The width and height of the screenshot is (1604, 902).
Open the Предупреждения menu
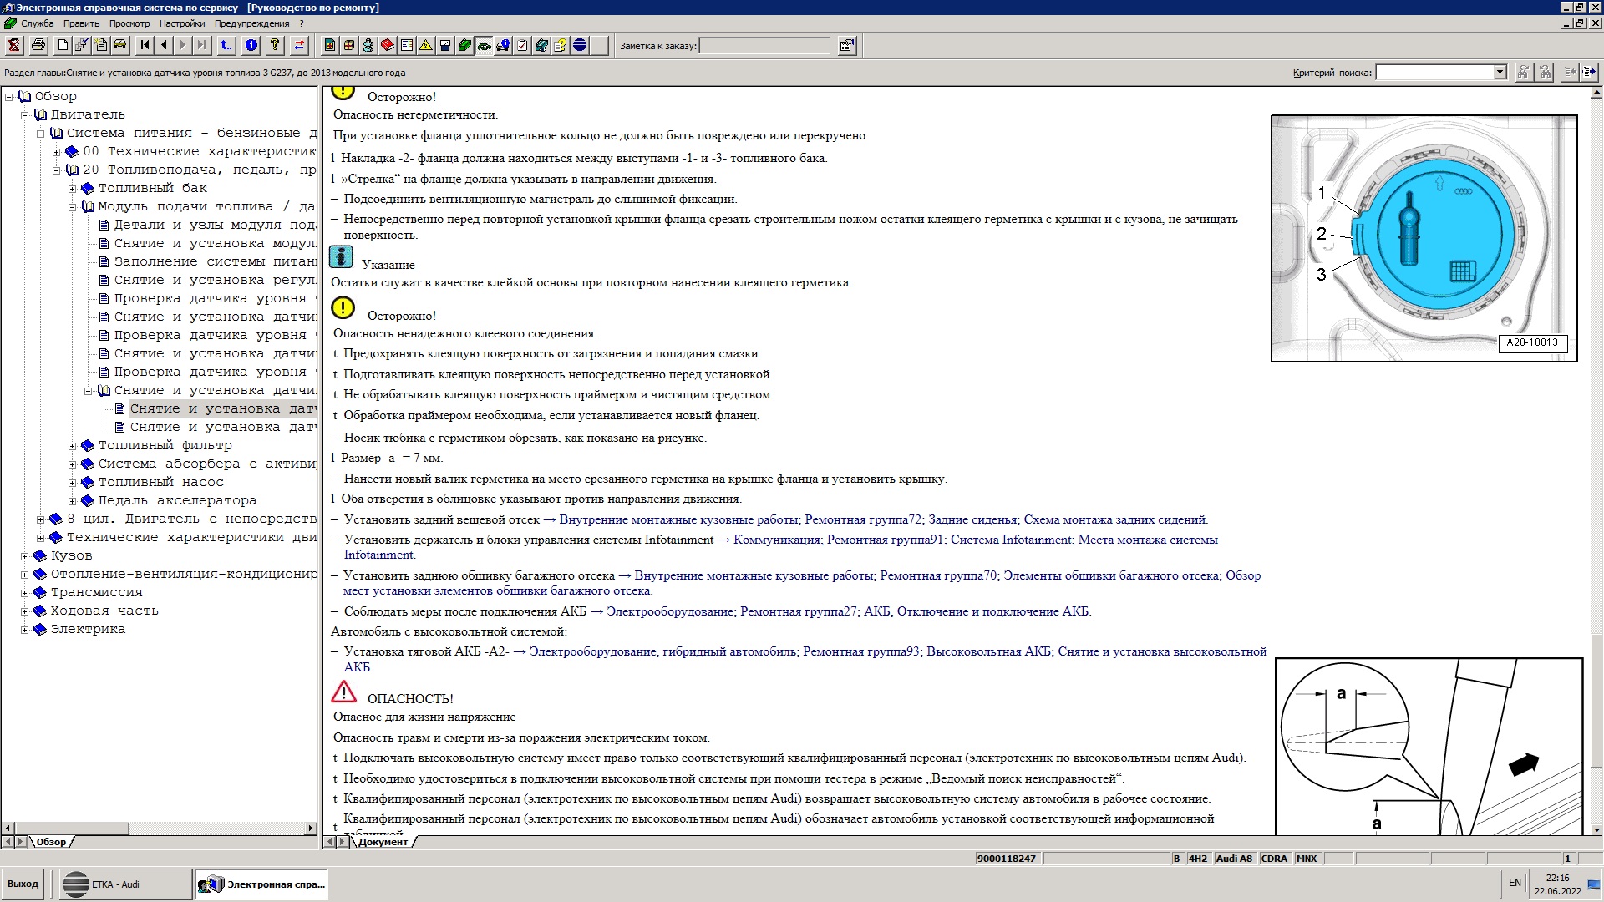click(x=251, y=23)
